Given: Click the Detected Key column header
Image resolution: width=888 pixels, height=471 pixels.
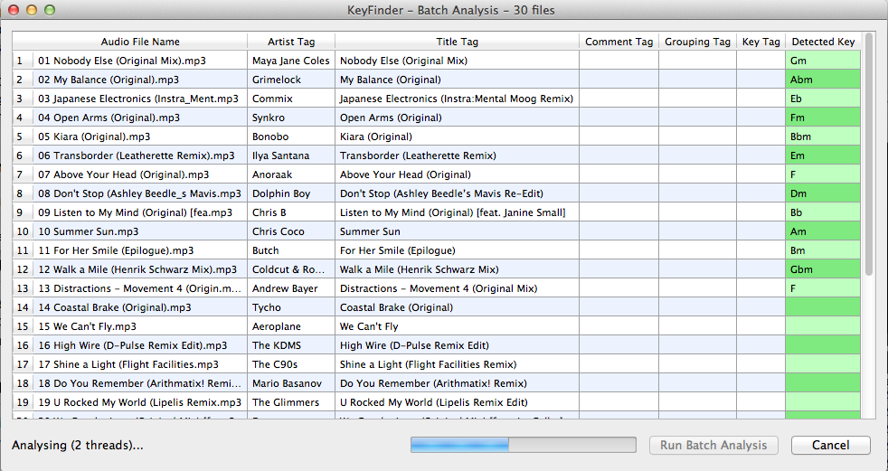Looking at the screenshot, I should click(823, 42).
